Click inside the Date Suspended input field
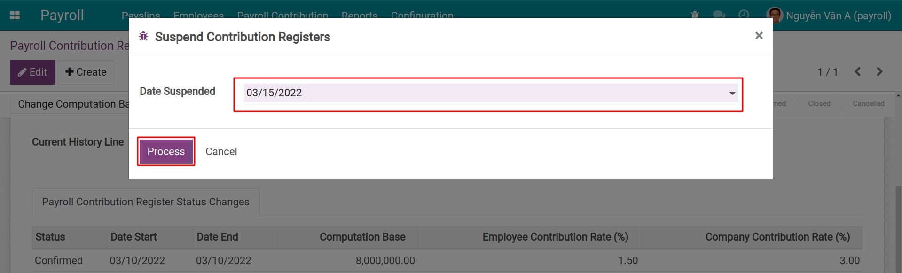The image size is (902, 273). [423, 93]
